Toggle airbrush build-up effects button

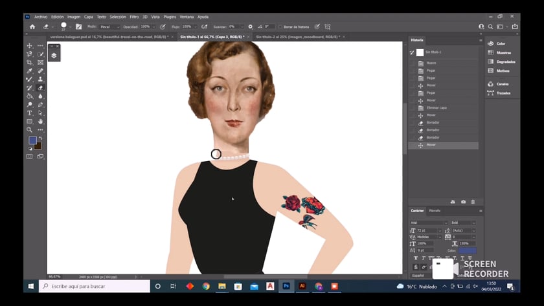click(205, 27)
